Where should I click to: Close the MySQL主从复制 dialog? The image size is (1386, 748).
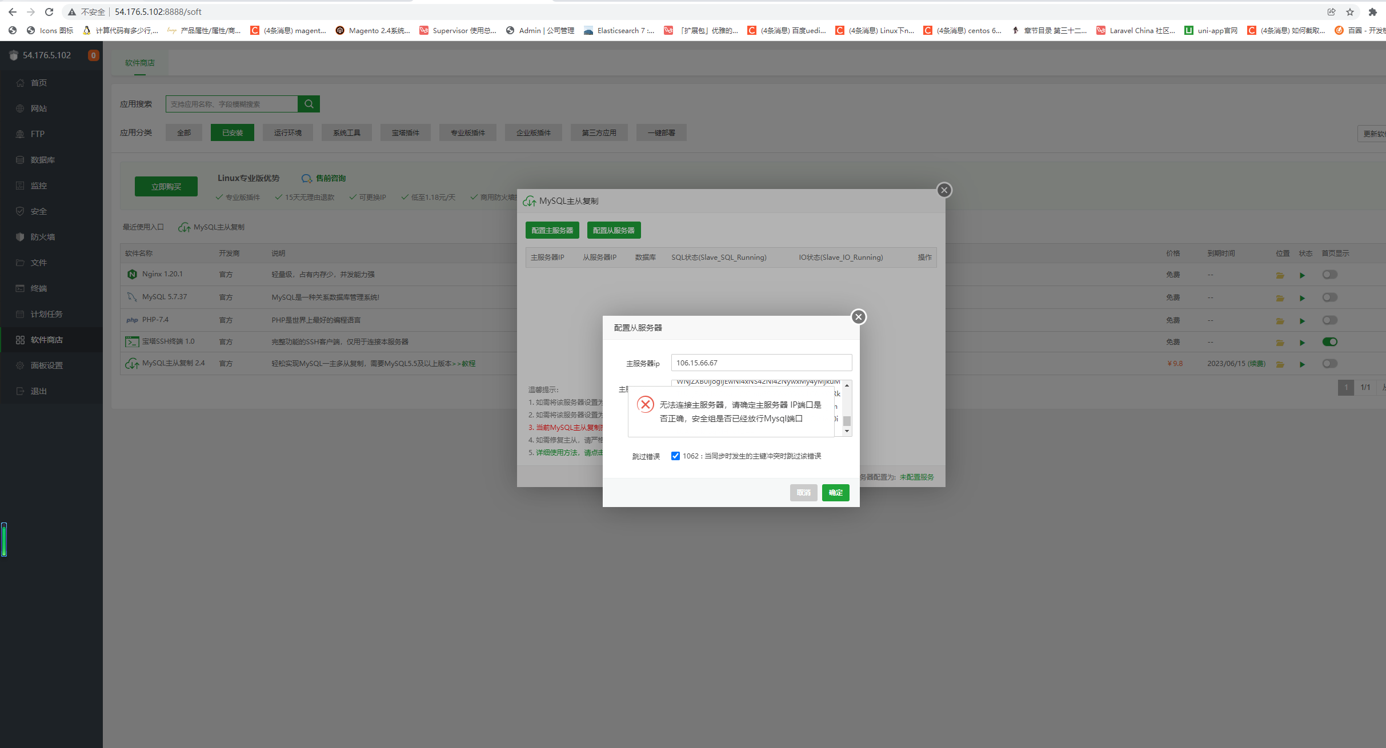pos(944,190)
